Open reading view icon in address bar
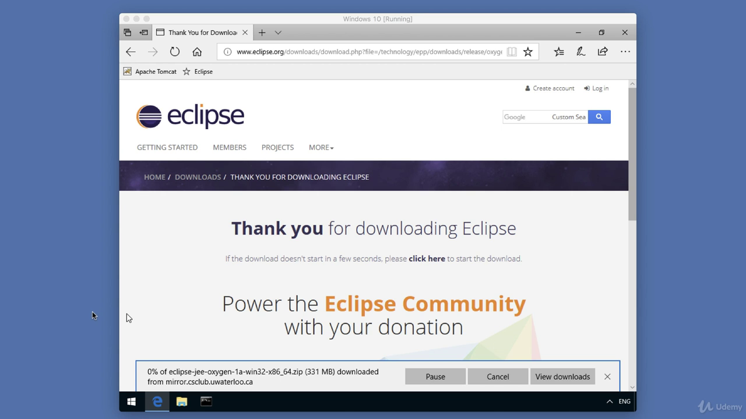746x419 pixels. [x=512, y=52]
